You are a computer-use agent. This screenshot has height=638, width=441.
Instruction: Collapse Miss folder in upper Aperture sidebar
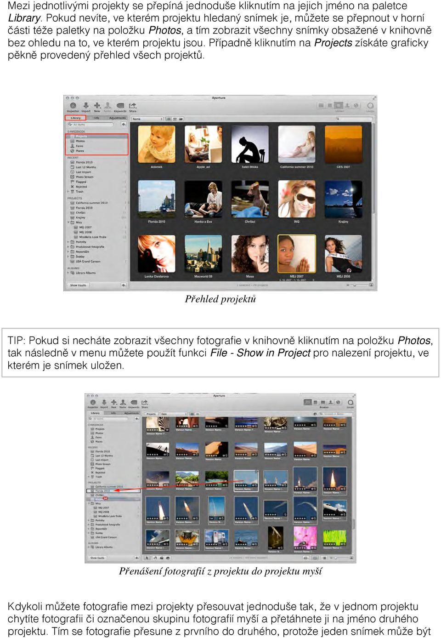(68, 222)
